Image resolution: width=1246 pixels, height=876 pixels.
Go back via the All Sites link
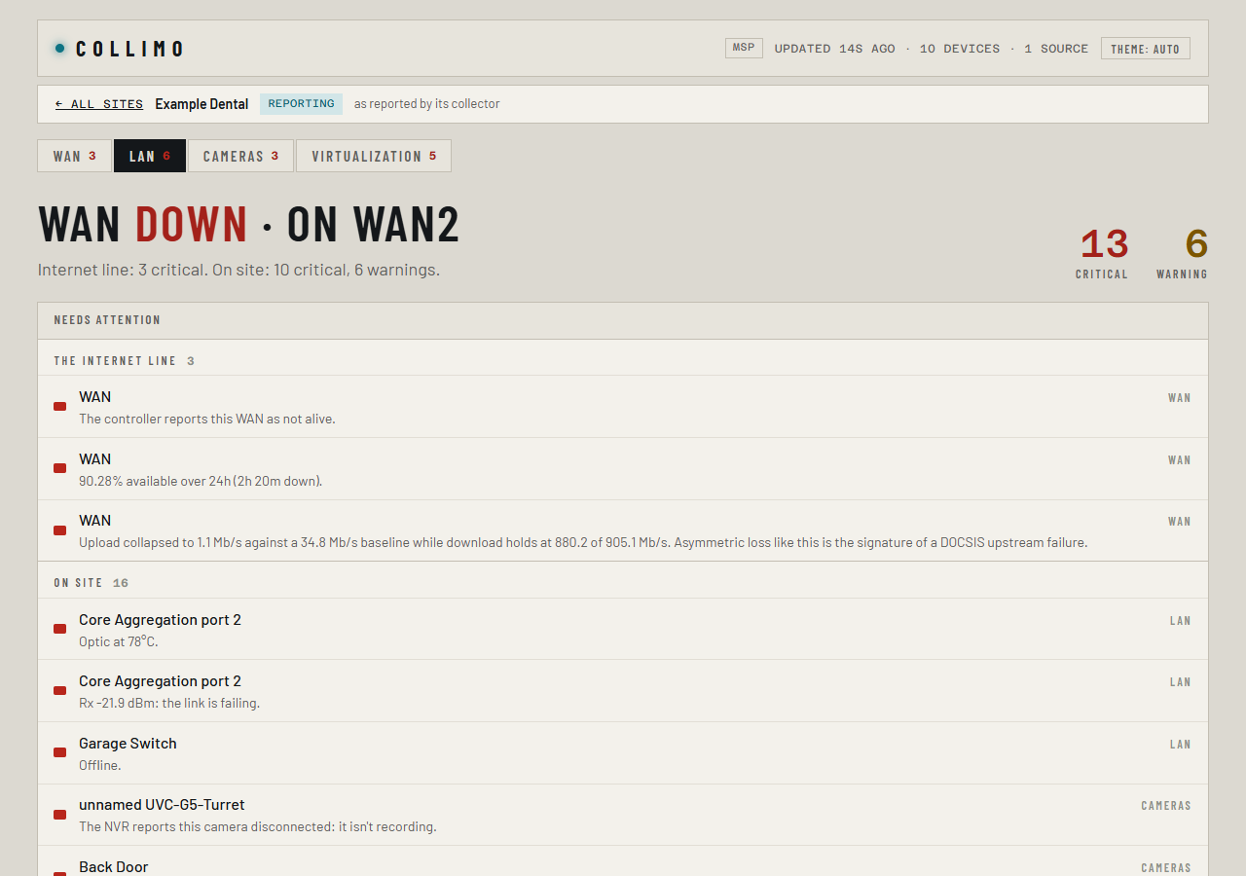(x=99, y=104)
